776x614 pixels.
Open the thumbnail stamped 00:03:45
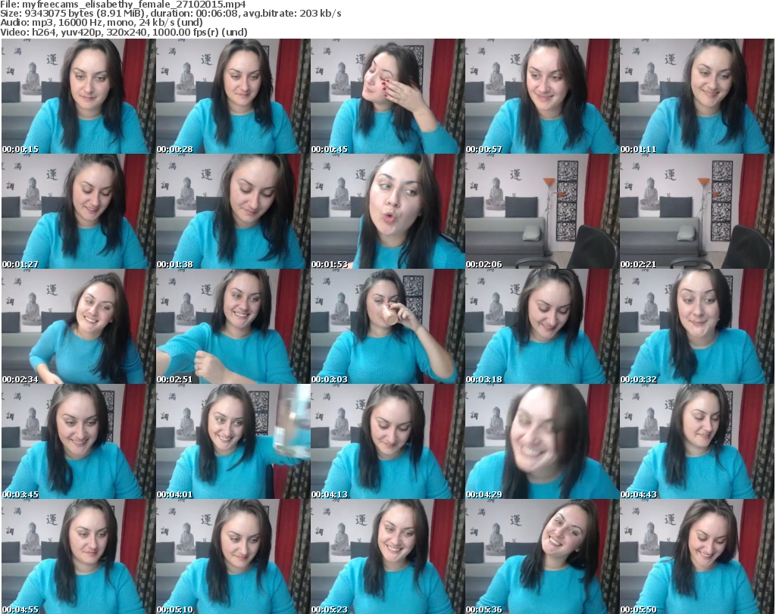point(78,442)
